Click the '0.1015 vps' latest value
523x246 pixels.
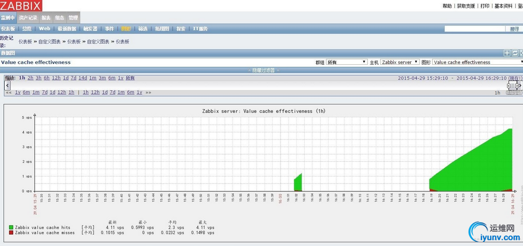(x=113, y=233)
